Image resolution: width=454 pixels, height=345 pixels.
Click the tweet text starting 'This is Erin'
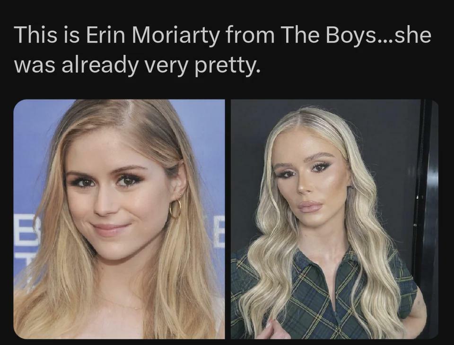(x=223, y=50)
